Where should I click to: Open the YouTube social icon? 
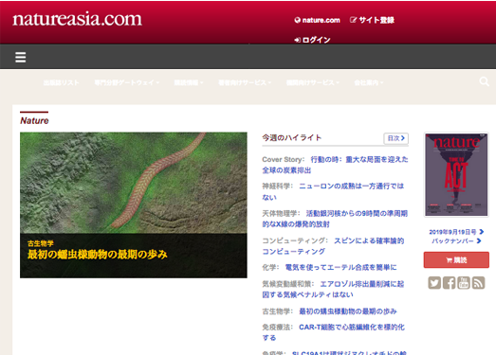tap(464, 283)
